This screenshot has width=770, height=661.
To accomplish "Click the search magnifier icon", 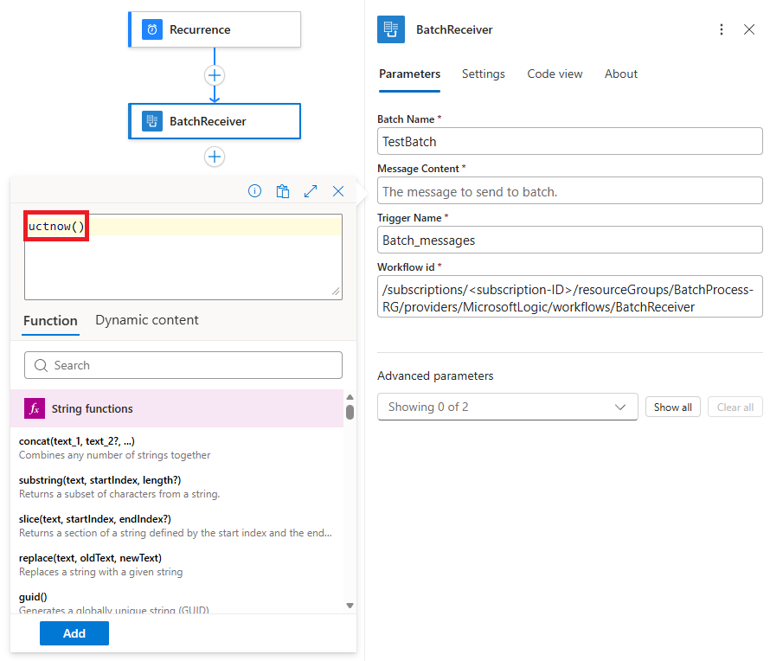I will click(42, 365).
